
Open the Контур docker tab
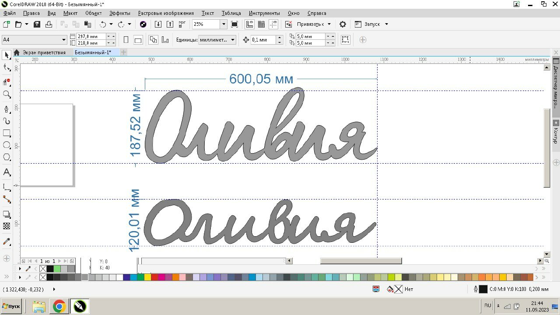[x=556, y=132]
